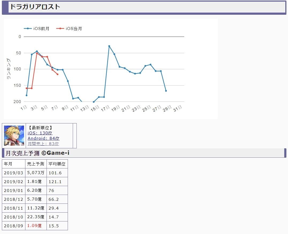Select the 2019/03 row date cell
288x234 pixels.
(x=13, y=173)
